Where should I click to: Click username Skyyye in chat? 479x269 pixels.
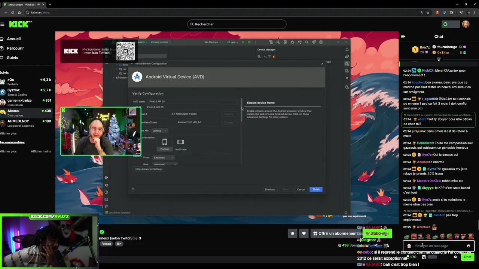(427, 188)
